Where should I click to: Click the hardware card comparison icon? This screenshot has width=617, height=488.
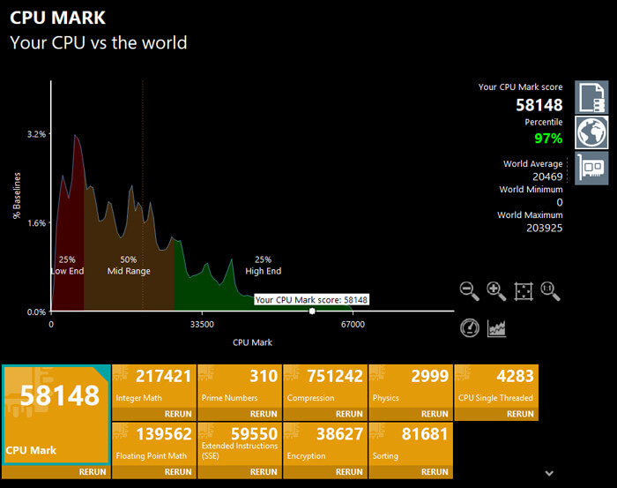591,168
